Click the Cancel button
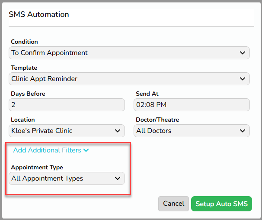 point(173,204)
